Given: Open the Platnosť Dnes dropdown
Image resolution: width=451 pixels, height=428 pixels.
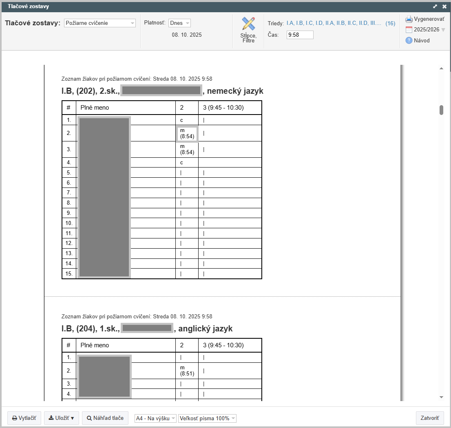Looking at the screenshot, I should point(179,23).
